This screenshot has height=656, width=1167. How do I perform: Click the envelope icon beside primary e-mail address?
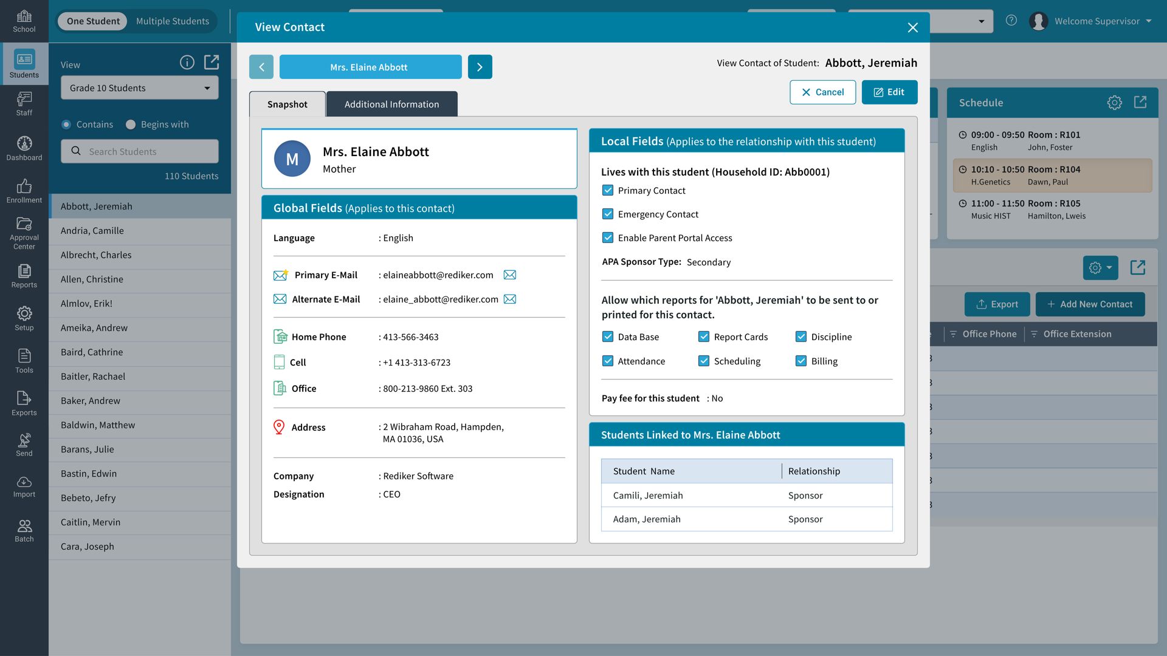(510, 275)
